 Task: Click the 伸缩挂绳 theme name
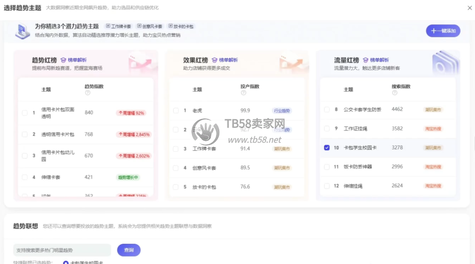[x=353, y=186]
